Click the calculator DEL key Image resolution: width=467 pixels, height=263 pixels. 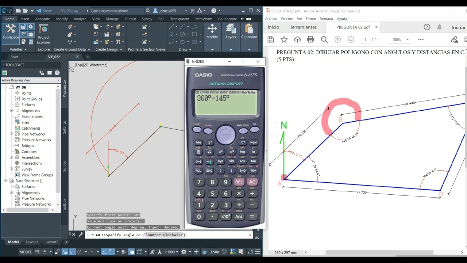pyautogui.click(x=239, y=182)
